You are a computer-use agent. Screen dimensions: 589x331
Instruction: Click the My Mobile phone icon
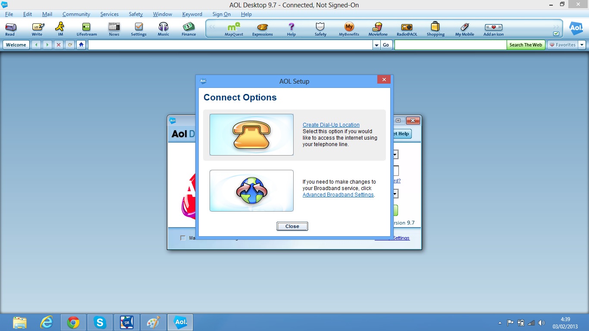pyautogui.click(x=465, y=29)
